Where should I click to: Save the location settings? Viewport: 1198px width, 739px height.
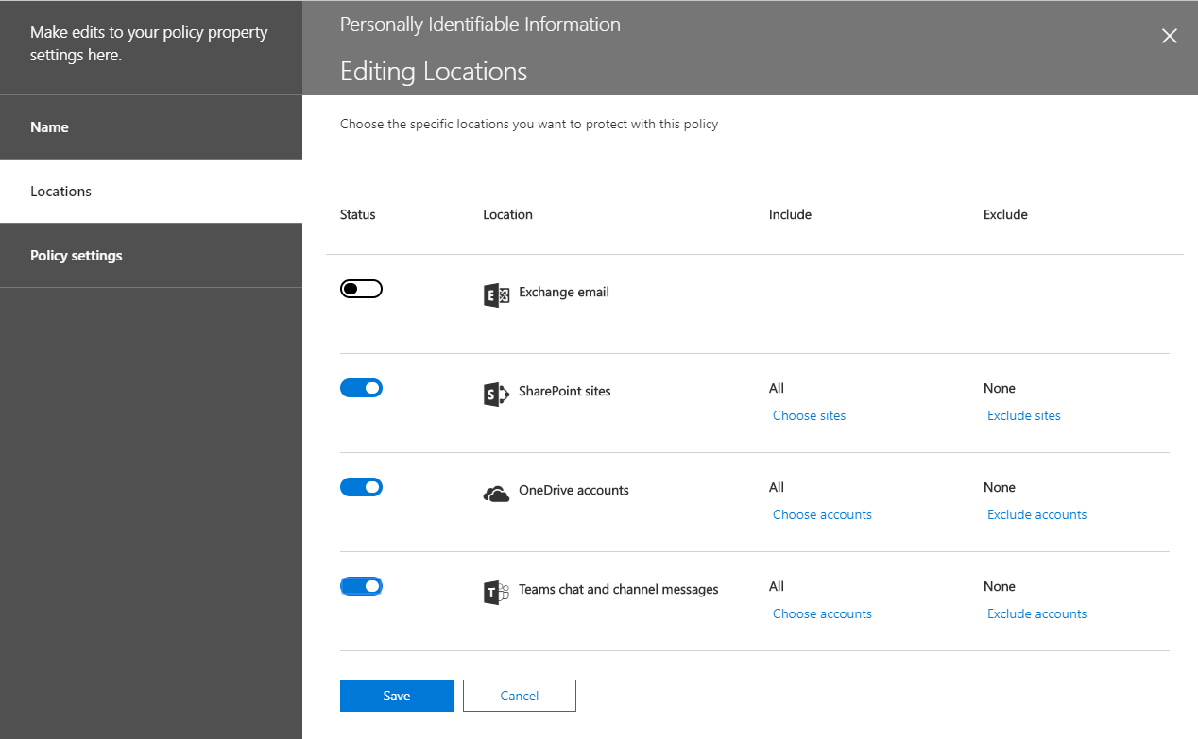coord(396,696)
